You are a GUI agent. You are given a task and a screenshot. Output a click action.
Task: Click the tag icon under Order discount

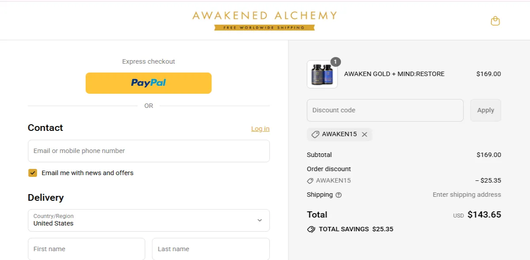click(x=310, y=180)
